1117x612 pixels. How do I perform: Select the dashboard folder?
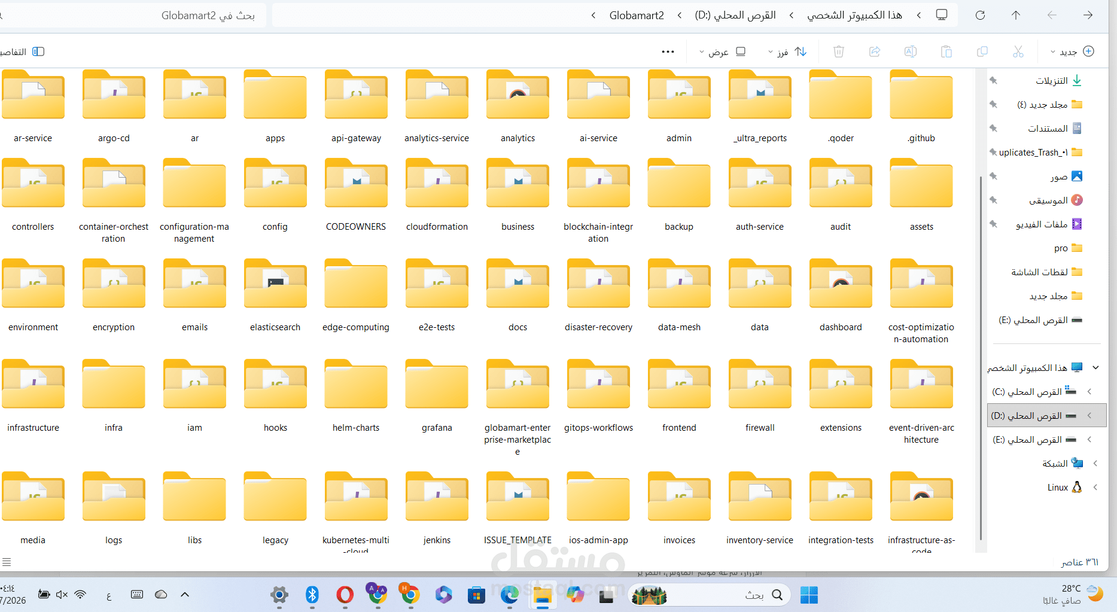coord(841,297)
